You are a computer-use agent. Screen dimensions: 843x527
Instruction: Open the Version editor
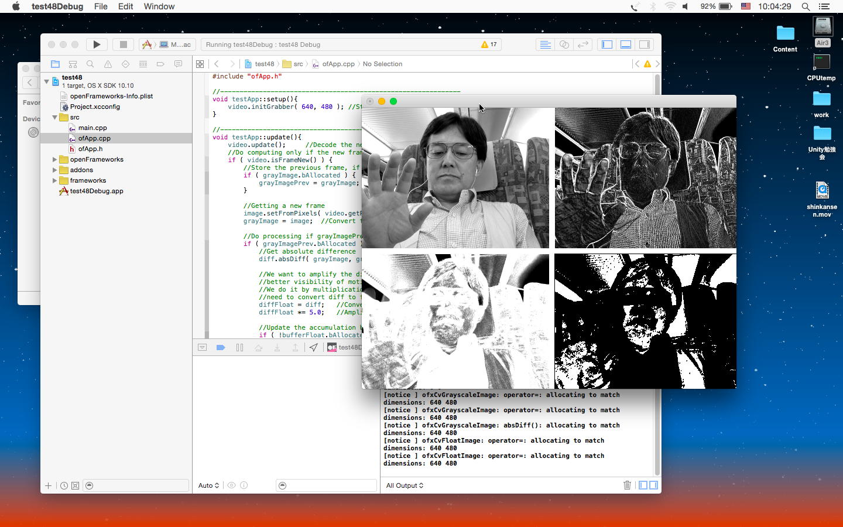[583, 45]
